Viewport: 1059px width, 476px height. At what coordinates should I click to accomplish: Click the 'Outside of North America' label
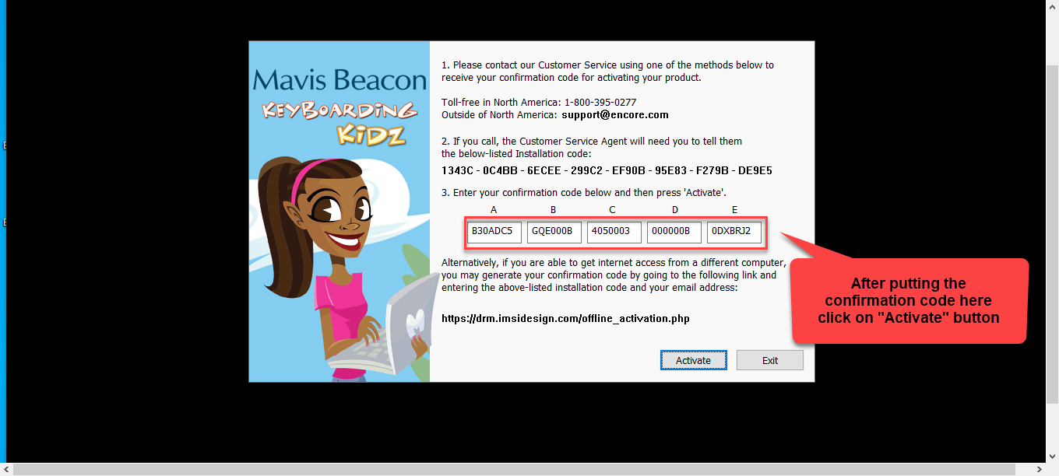click(499, 114)
